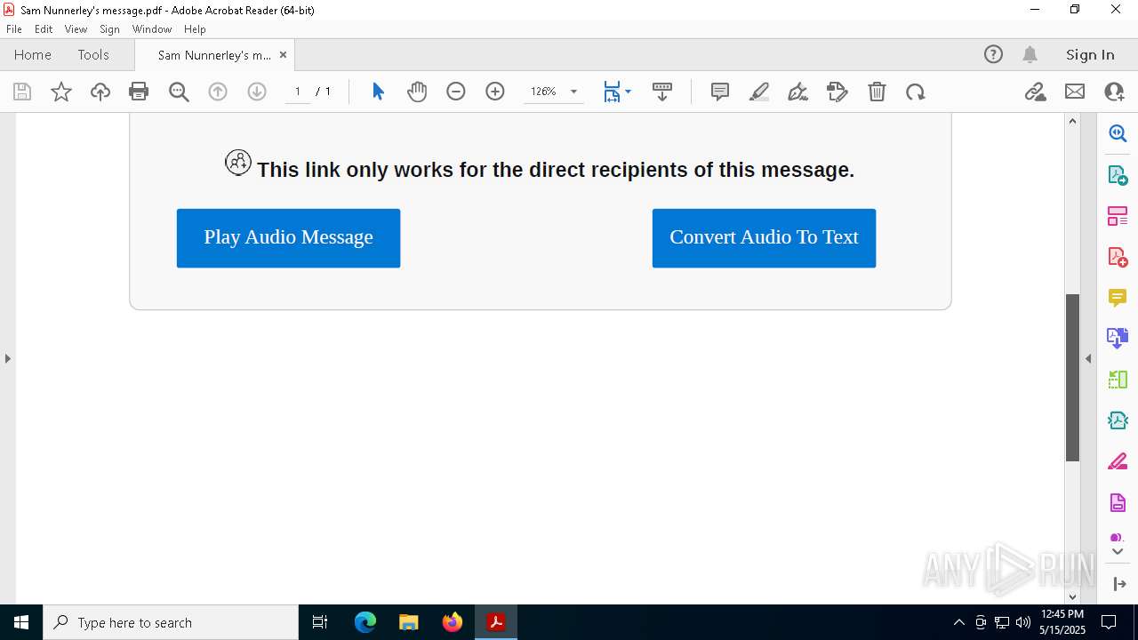1138x640 pixels.
Task: Choose the Selection arrow tool
Action: (378, 92)
